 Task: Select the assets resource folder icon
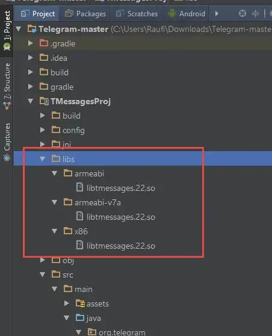coord(80,303)
